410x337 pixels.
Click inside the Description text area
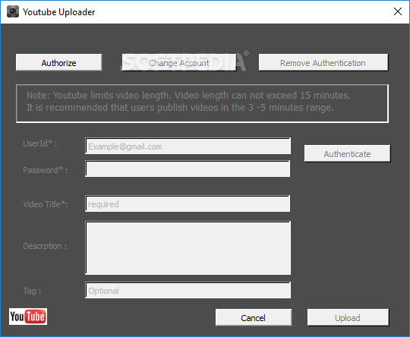point(188,247)
